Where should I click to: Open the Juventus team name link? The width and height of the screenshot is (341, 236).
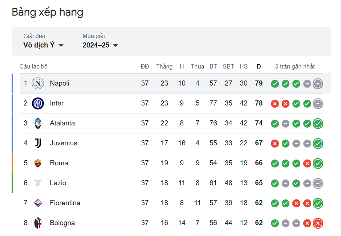[x=64, y=143]
